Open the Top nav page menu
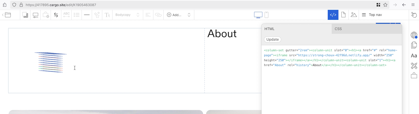Viewport: 419px width, 114px height. point(372,15)
